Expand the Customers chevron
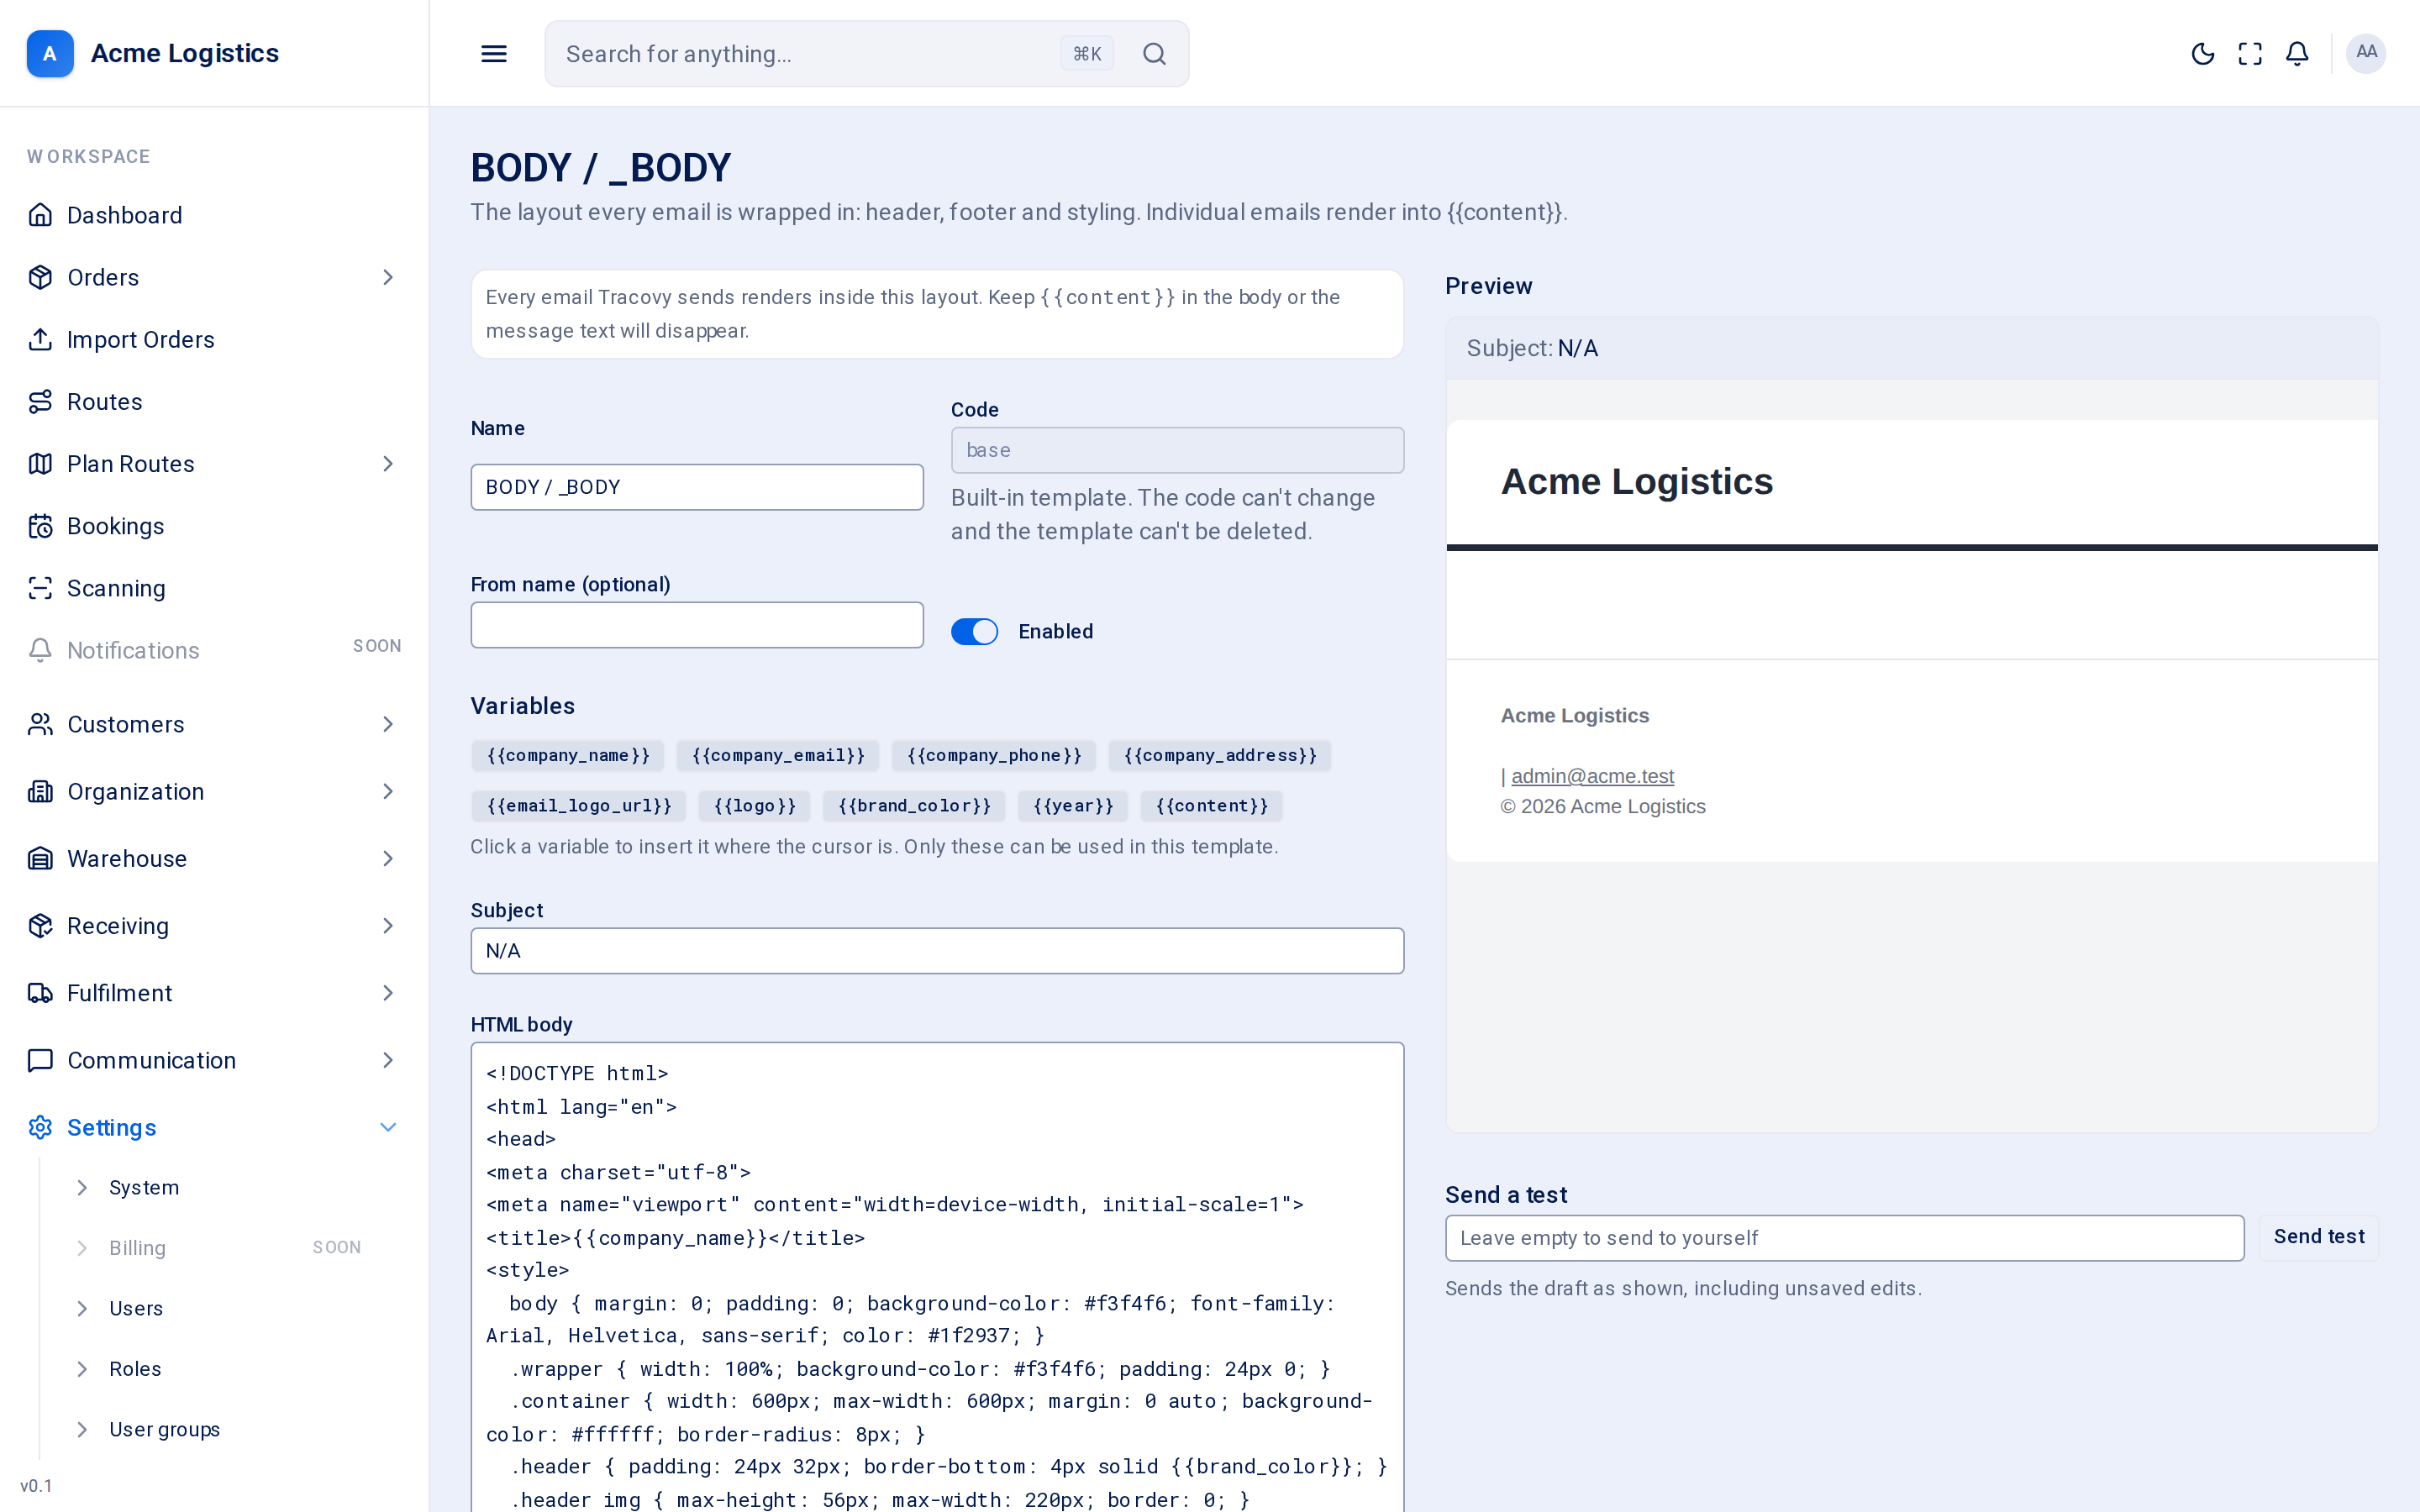The width and height of the screenshot is (2420, 1512). tap(388, 724)
